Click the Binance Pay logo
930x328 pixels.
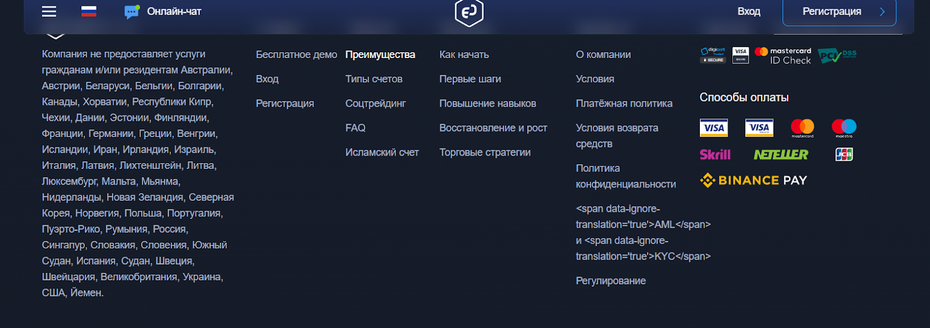(753, 181)
